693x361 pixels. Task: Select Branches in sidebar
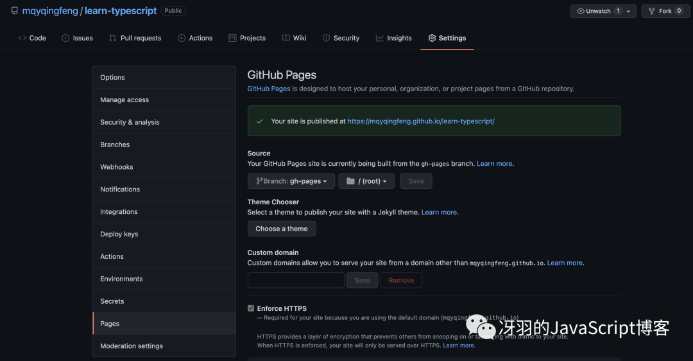[164, 145]
